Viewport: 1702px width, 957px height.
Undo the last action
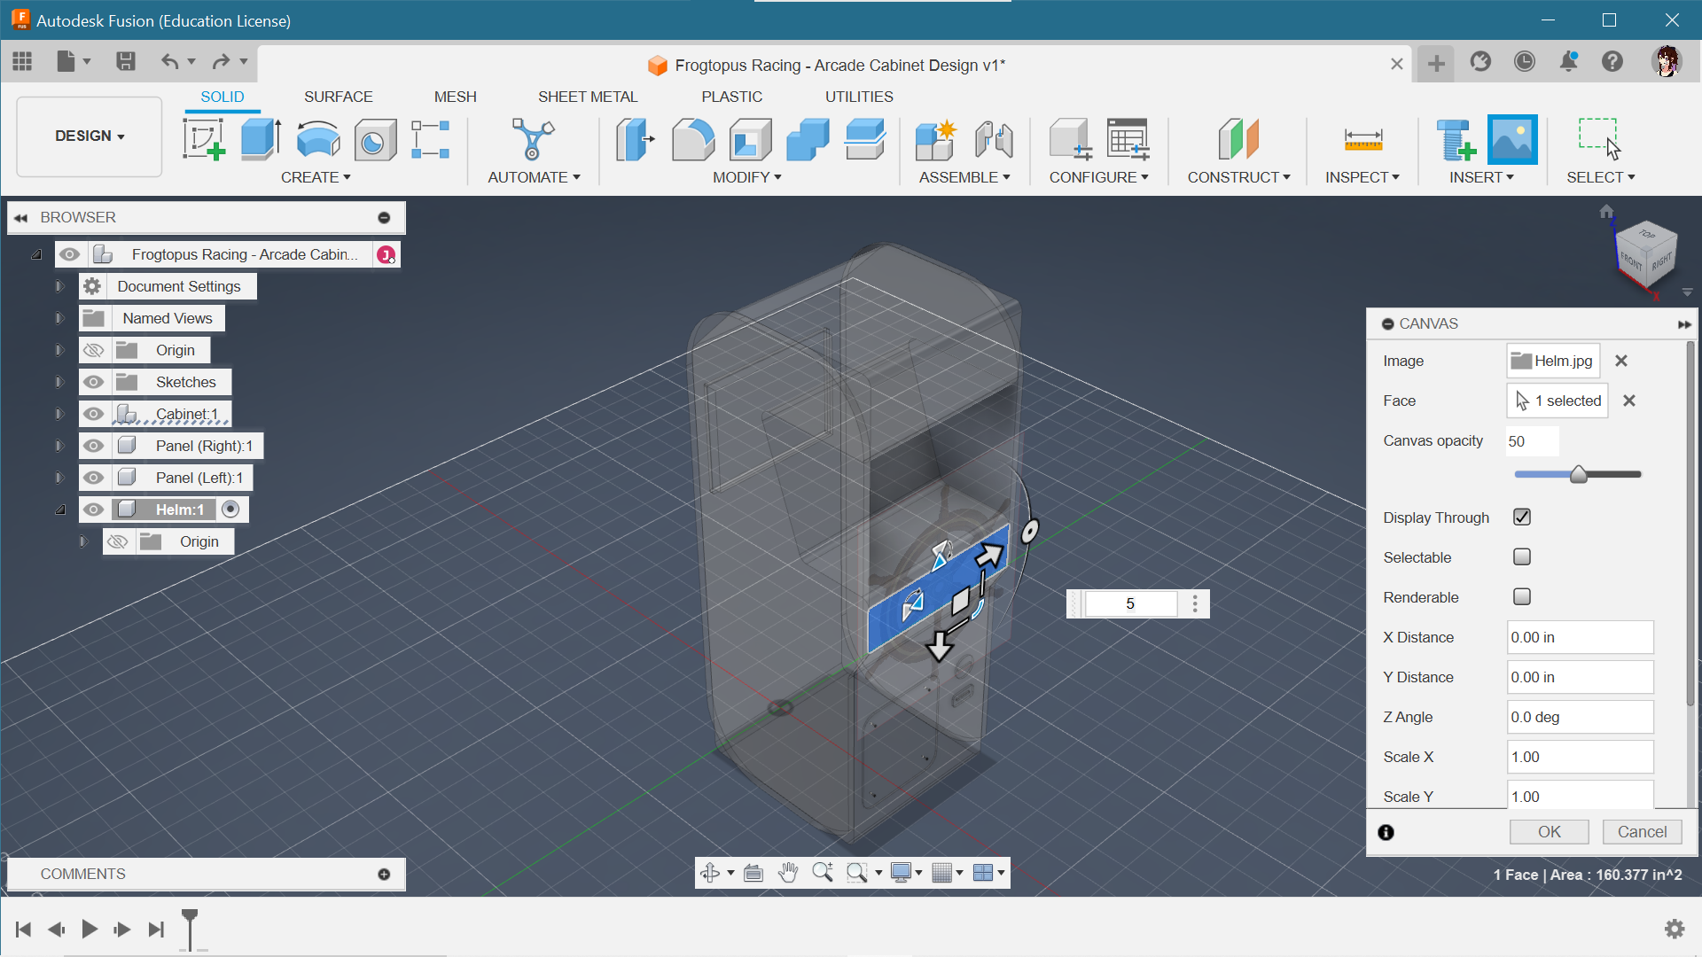click(x=170, y=61)
